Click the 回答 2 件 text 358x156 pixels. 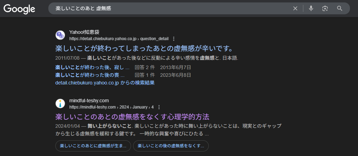(x=145, y=67)
